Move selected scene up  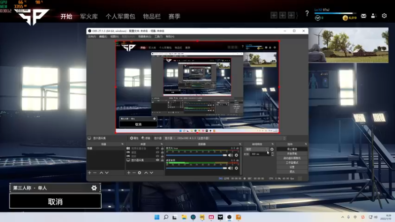click(101, 173)
